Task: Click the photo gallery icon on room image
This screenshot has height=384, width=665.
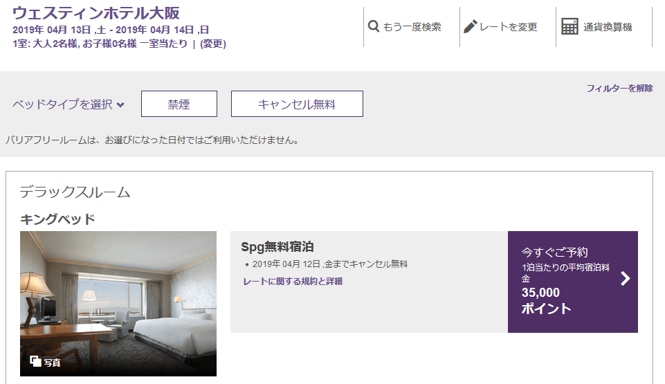Action: (35, 361)
